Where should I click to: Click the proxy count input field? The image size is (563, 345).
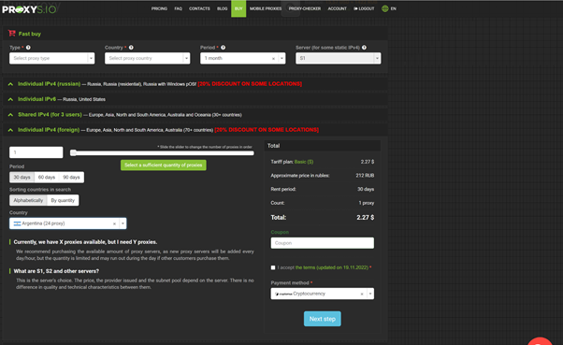click(36, 152)
